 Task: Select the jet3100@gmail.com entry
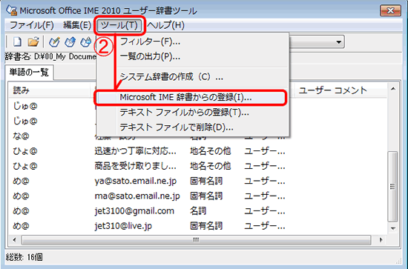(134, 210)
